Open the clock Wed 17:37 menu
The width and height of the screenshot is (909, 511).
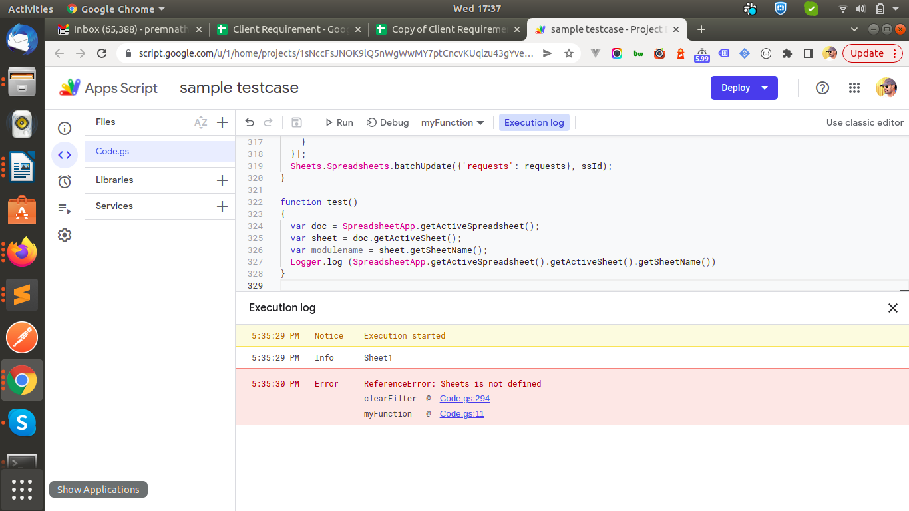point(477,9)
